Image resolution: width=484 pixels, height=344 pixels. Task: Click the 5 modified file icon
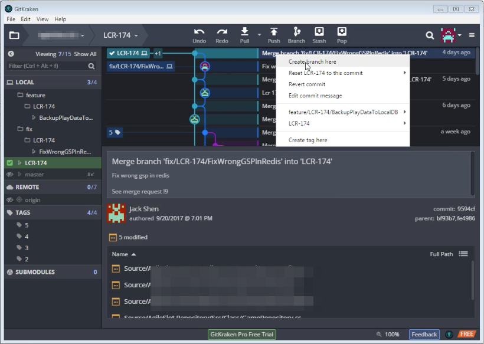[113, 237]
